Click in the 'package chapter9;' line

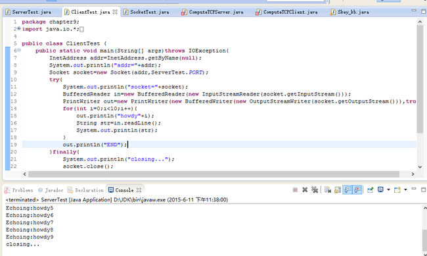click(51, 22)
